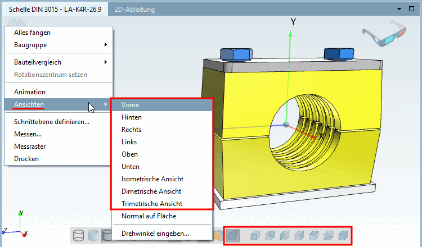Switch to Isometrische Ansicht
Image resolution: width=422 pixels, height=247 pixels.
pyautogui.click(x=162, y=179)
